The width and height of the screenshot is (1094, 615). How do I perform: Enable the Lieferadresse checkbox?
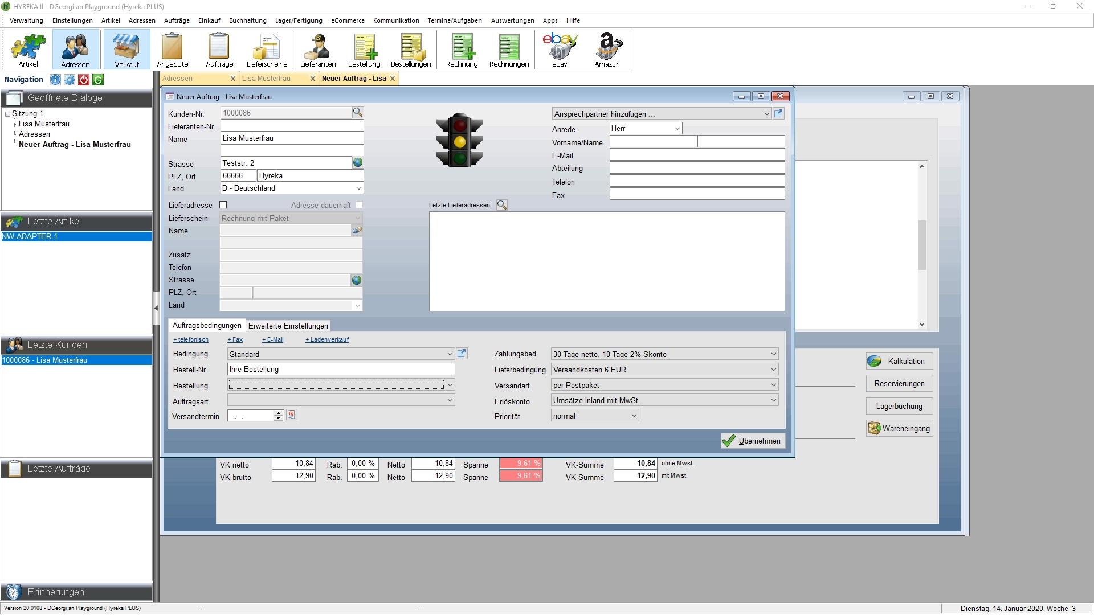[x=223, y=205]
